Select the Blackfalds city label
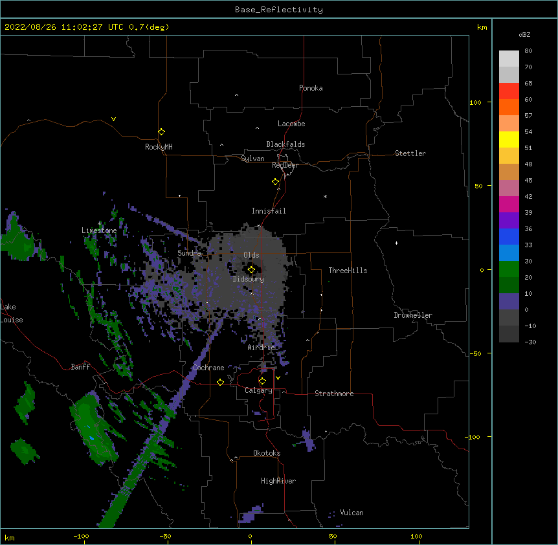 tap(285, 144)
